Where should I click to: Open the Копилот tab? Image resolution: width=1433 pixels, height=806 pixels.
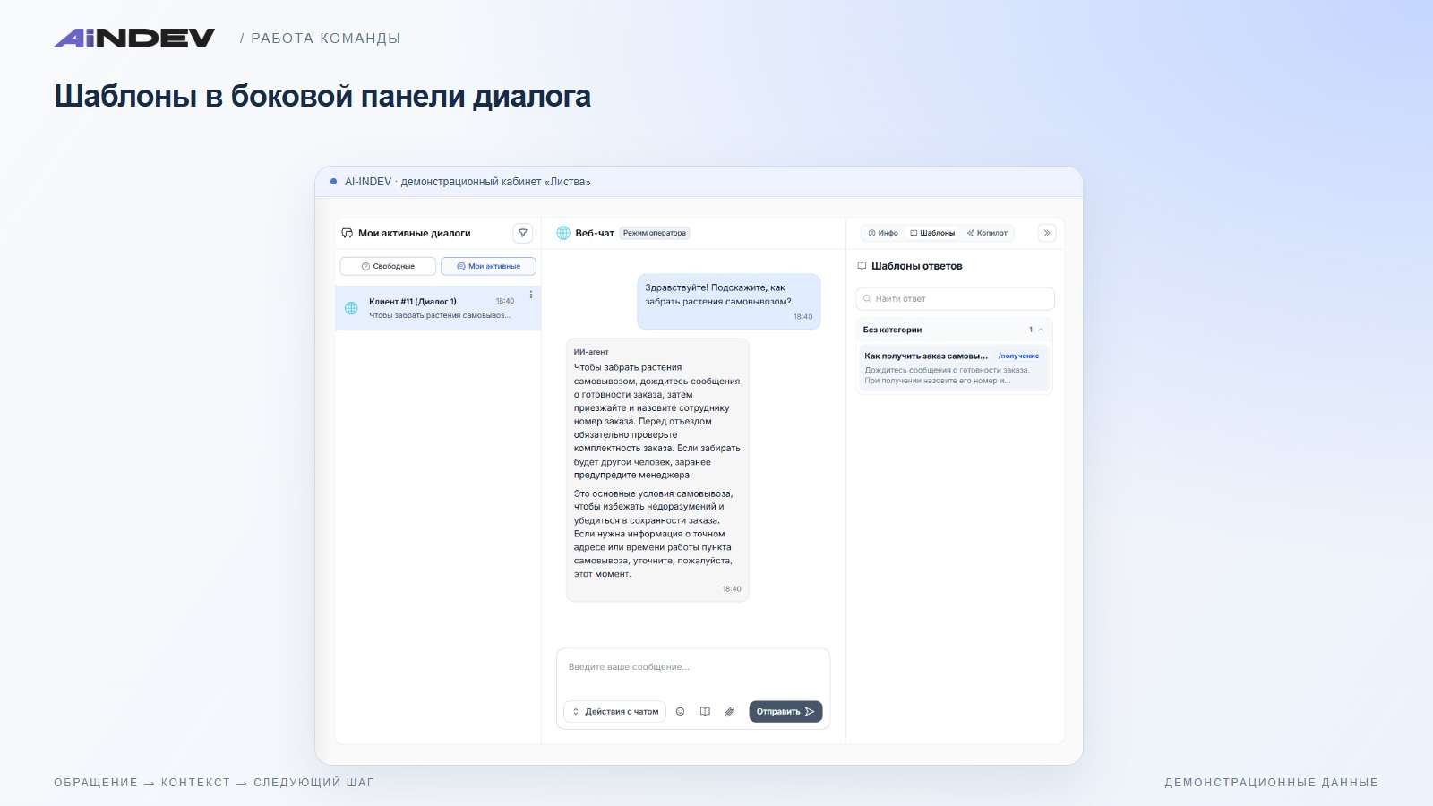coord(987,233)
